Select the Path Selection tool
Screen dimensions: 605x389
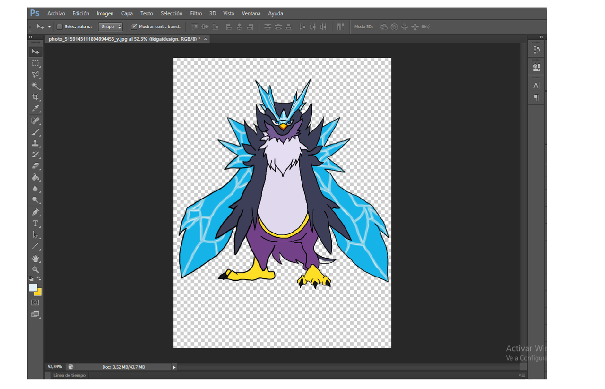[35, 235]
